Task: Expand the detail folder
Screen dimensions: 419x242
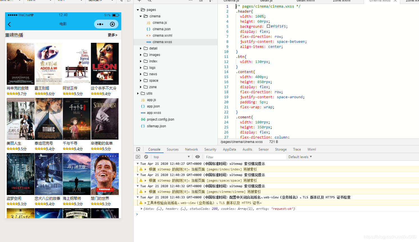Action: click(141, 48)
